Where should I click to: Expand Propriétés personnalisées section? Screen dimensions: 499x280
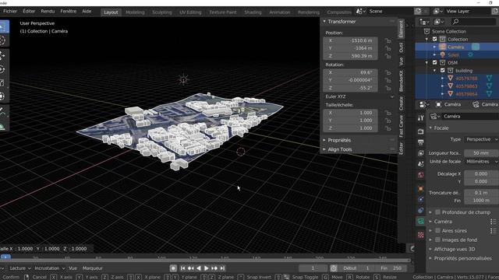[430, 258]
